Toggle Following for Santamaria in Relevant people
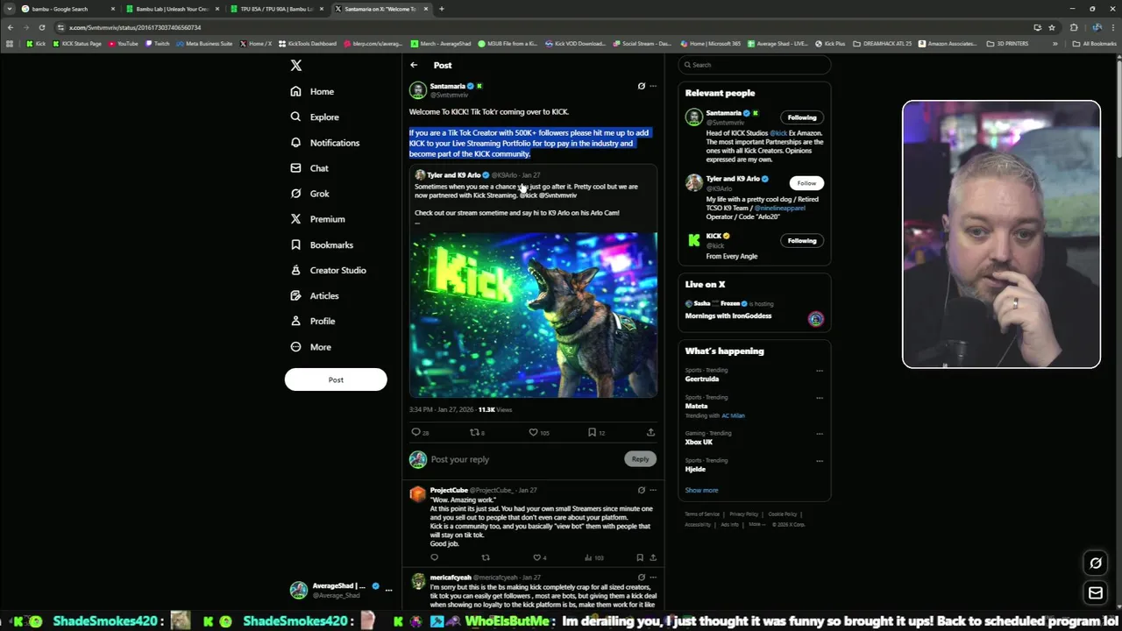1122x631 pixels. coord(801,117)
